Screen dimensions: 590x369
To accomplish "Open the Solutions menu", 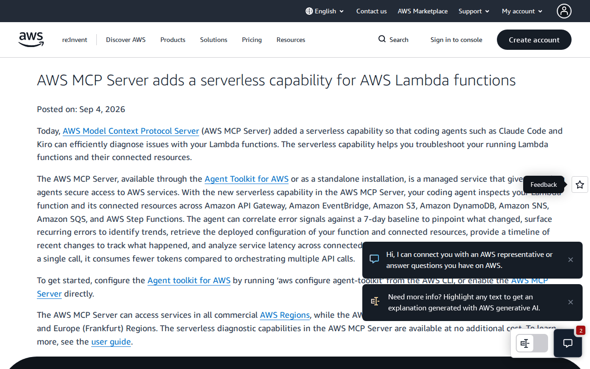I will coord(213,40).
